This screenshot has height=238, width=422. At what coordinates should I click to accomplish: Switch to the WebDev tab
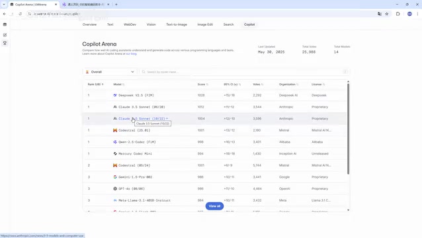(130, 24)
